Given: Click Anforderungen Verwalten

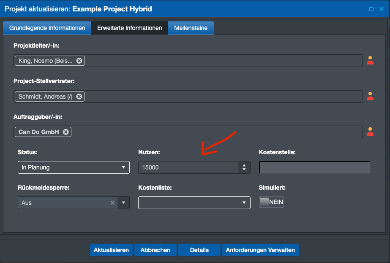Looking at the screenshot, I should pos(260,250).
